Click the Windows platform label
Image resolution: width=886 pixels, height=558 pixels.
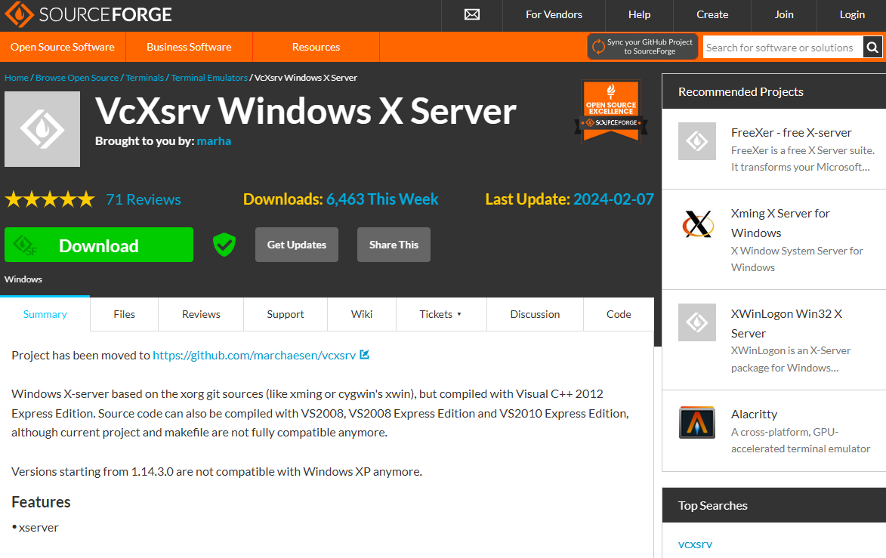pyautogui.click(x=23, y=279)
